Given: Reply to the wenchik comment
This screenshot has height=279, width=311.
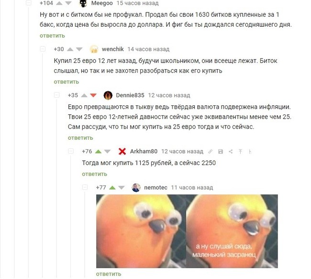Looking at the screenshot, I should [66, 82].
